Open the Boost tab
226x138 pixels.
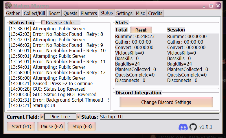pos(54,13)
